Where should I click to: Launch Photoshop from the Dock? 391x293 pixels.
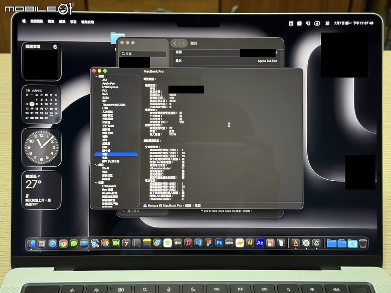[219, 243]
